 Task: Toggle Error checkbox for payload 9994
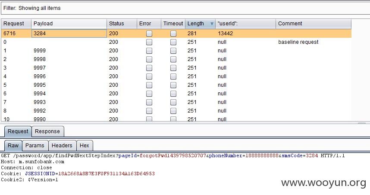[x=149, y=94]
